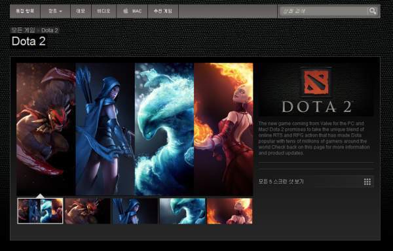This screenshot has height=251, width=393.
Task: Click the large hero collage screenshot
Action: tap(135, 129)
